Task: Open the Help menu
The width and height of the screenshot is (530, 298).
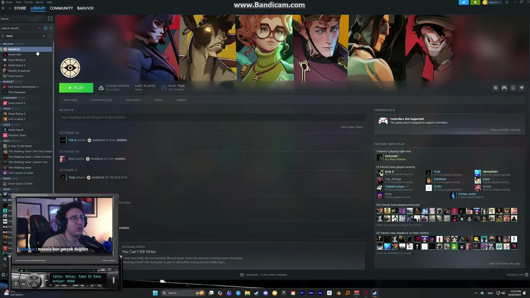Action: (x=49, y=2)
